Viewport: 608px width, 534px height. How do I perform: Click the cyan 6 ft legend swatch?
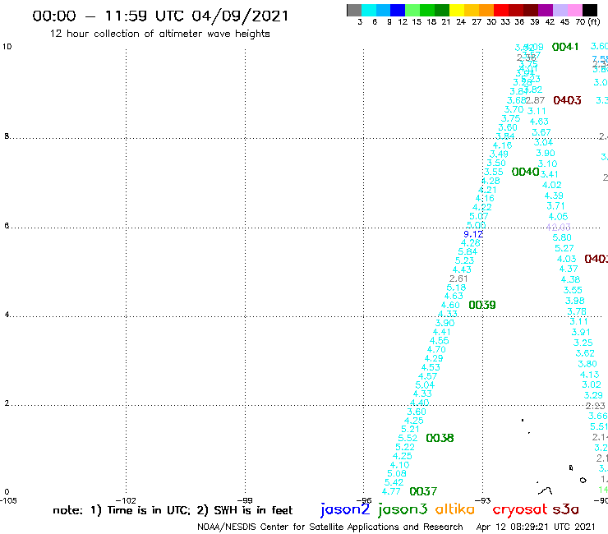tap(369, 10)
